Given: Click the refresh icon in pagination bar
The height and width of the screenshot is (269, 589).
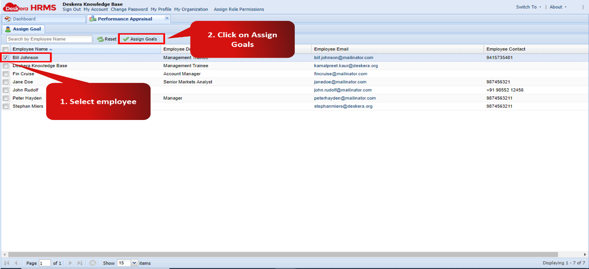Looking at the screenshot, I should pyautogui.click(x=93, y=263).
